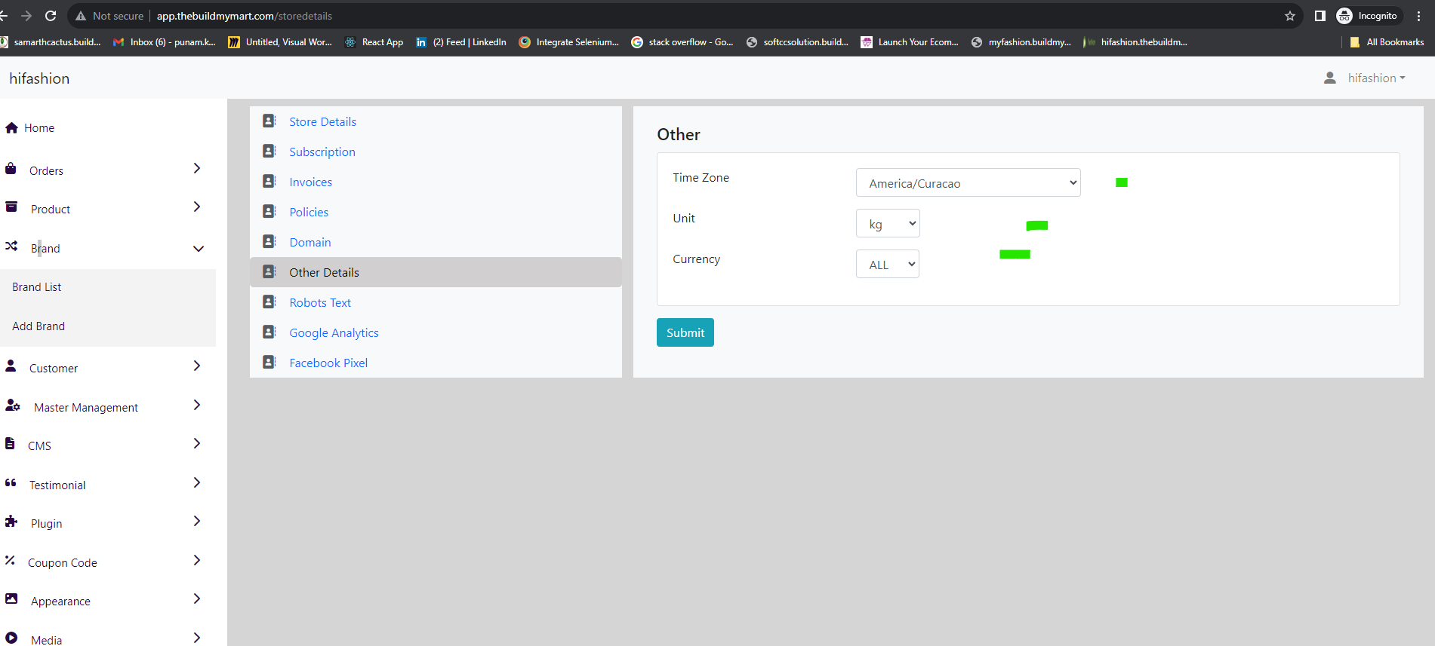Click the Master Management user-gear icon

[13, 405]
